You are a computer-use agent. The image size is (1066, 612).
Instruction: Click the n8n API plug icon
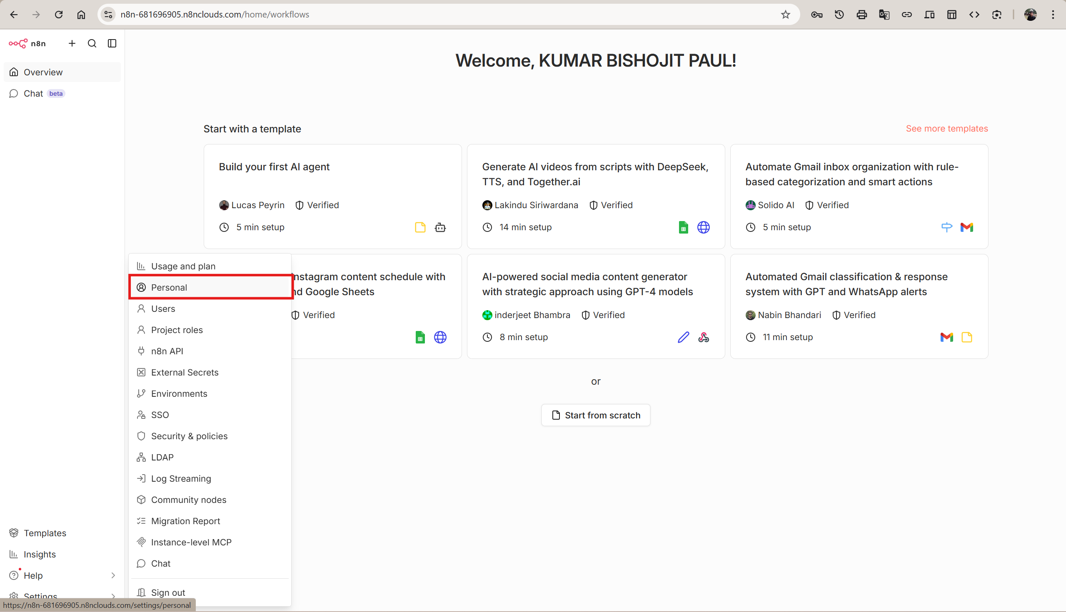tap(141, 351)
